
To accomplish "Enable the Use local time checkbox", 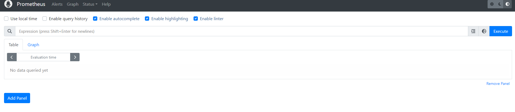I will 6,19.
